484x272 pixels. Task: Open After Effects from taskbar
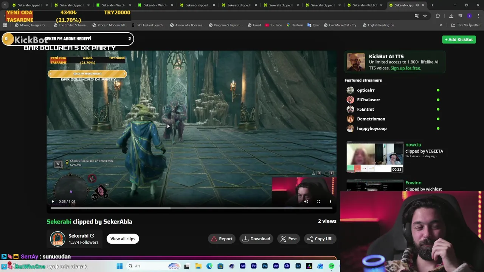[243, 266]
